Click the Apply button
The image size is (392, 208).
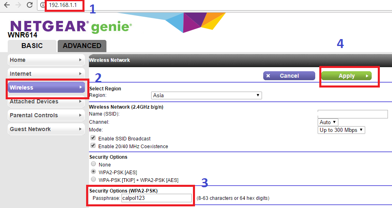347,76
